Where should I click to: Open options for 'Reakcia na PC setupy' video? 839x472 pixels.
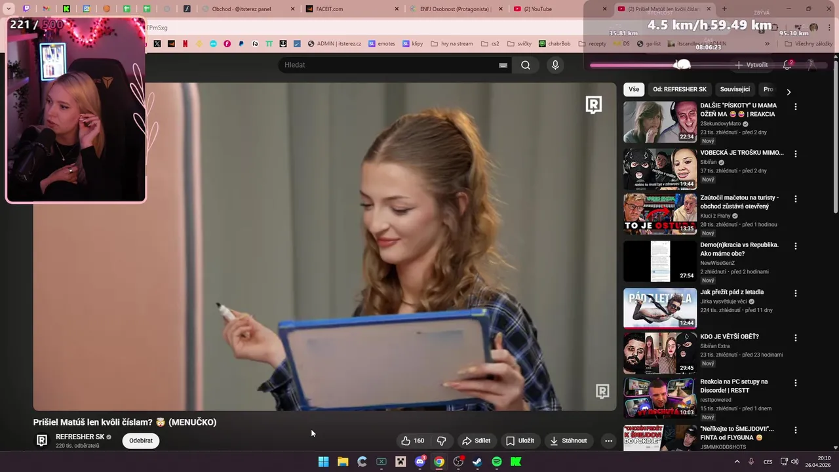click(x=796, y=382)
